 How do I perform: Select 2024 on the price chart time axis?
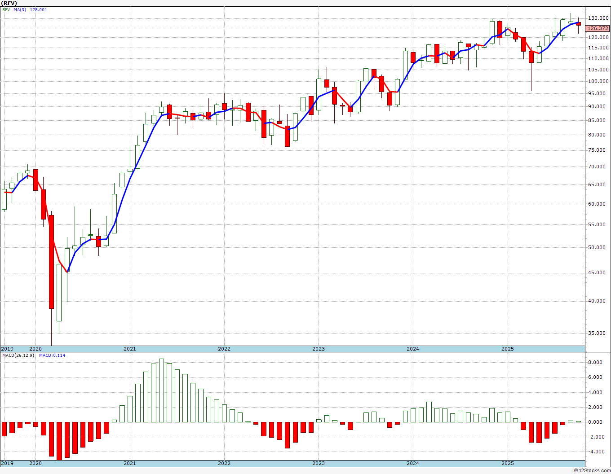point(413,349)
